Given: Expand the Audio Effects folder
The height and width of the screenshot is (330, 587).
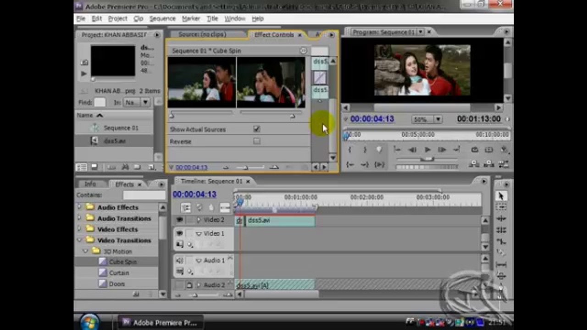Looking at the screenshot, I should coord(79,207).
